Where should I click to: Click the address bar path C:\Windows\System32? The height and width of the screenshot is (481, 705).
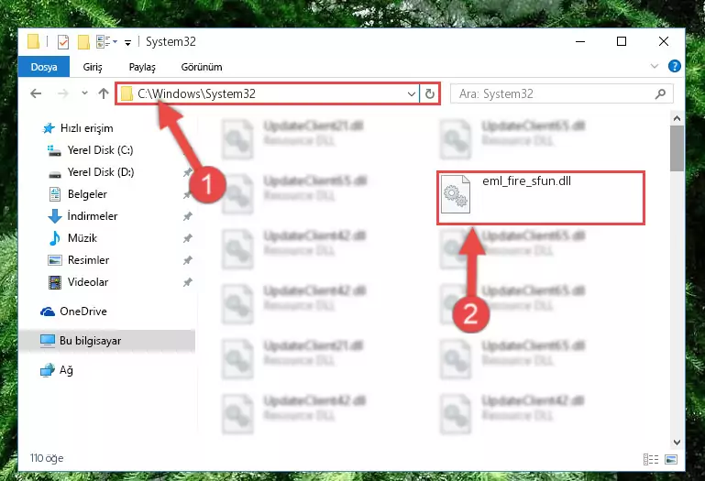click(x=196, y=93)
